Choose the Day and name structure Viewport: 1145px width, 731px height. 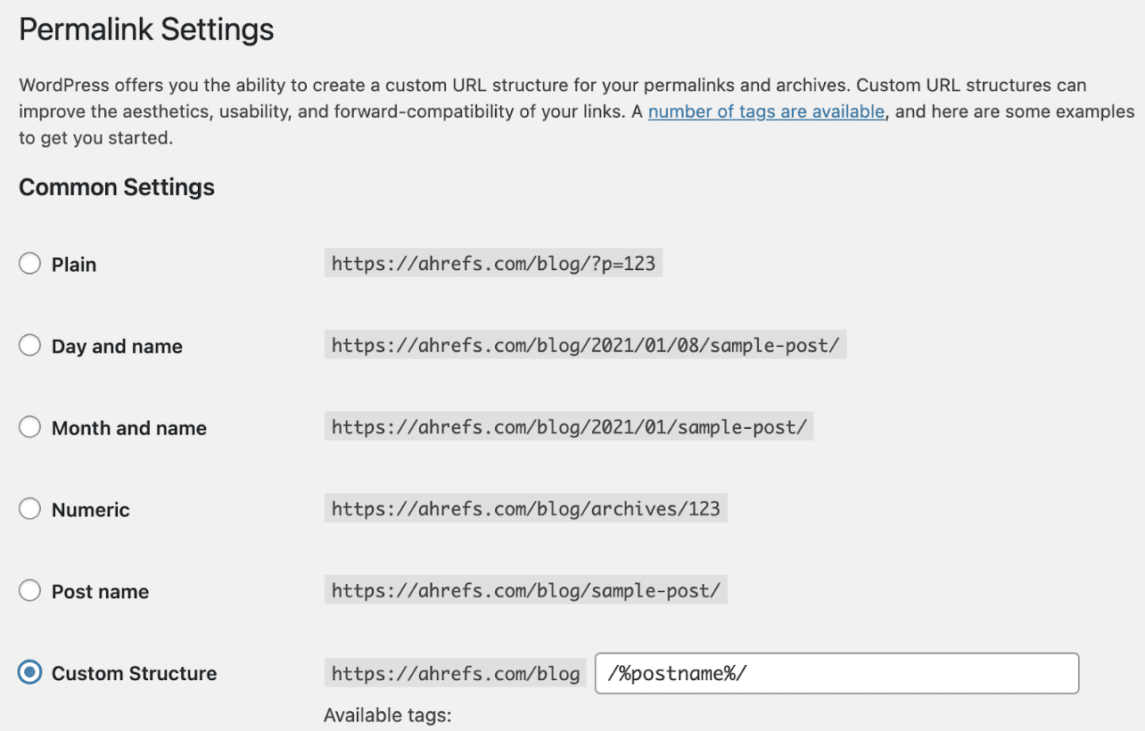[x=29, y=345]
